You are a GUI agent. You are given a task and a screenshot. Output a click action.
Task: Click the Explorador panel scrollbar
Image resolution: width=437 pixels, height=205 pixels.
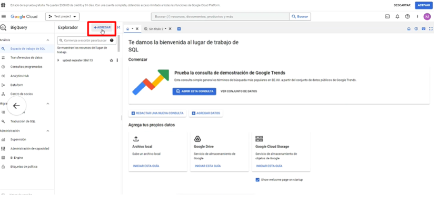click(118, 44)
